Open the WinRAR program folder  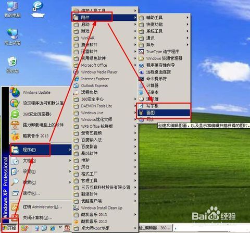point(105,38)
